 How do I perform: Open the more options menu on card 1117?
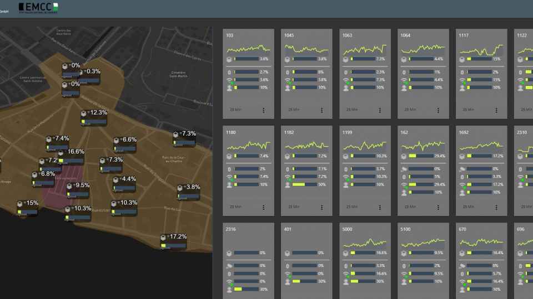tap(496, 110)
